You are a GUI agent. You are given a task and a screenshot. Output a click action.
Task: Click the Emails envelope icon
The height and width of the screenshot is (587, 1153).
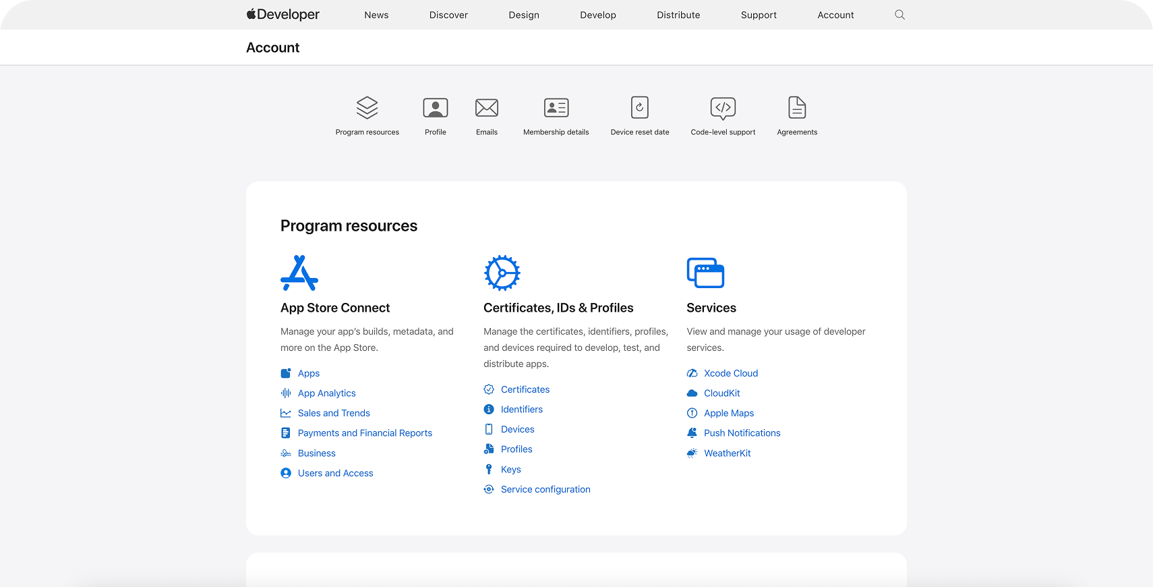487,107
